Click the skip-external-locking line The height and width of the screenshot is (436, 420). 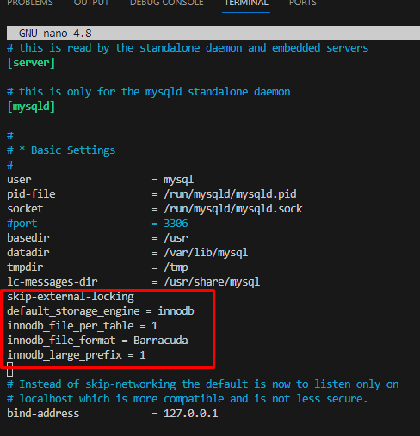point(71,297)
